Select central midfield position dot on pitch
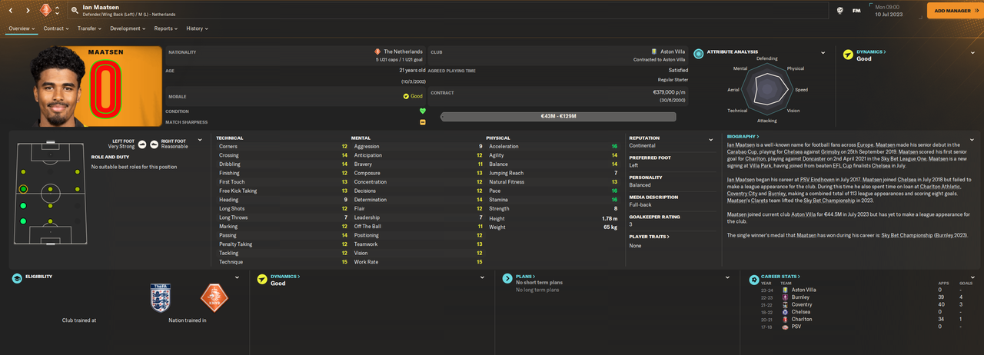984x355 pixels. tap(50, 188)
